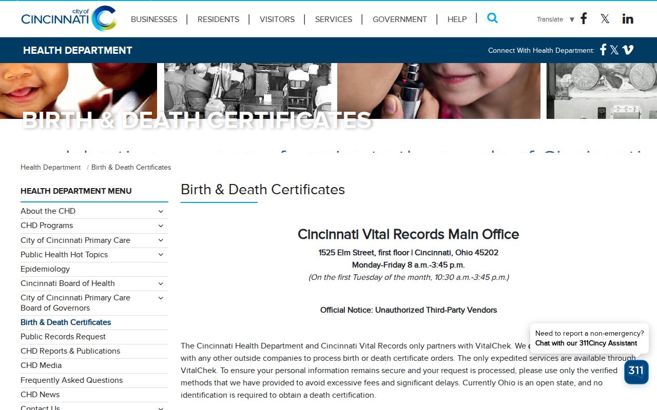657x410 pixels.
Task: Expand the CHD Programs submenu chevron
Action: (x=161, y=225)
